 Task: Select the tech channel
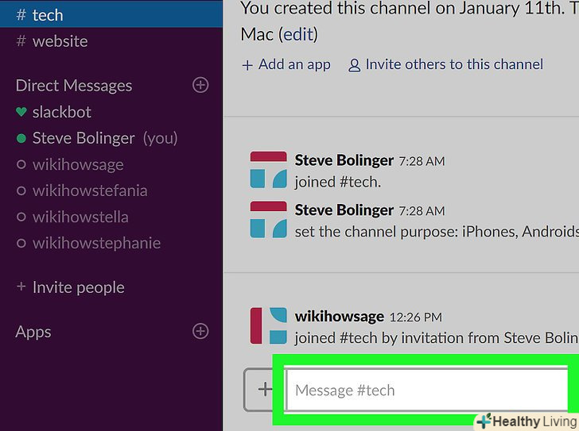pyautogui.click(x=48, y=14)
